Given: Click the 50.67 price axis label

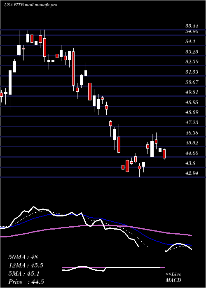Looking at the screenshot, I should click(192, 82).
